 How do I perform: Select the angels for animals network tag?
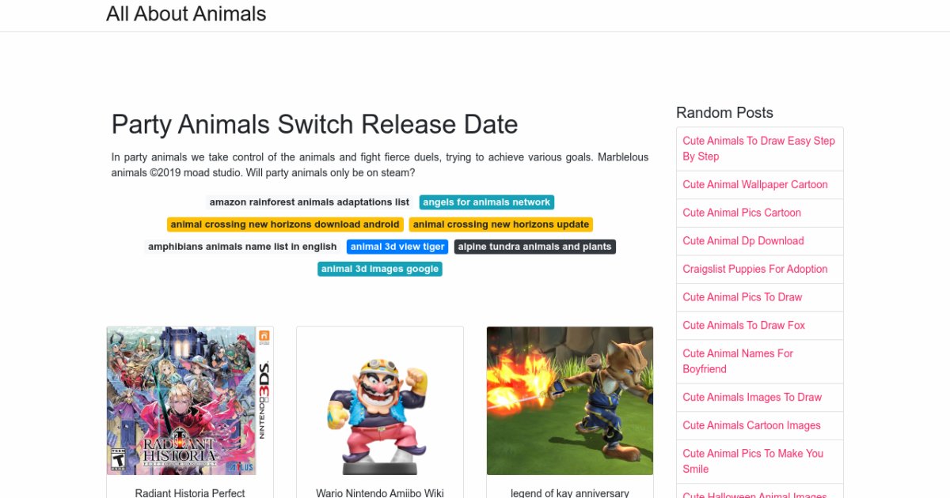pos(486,202)
